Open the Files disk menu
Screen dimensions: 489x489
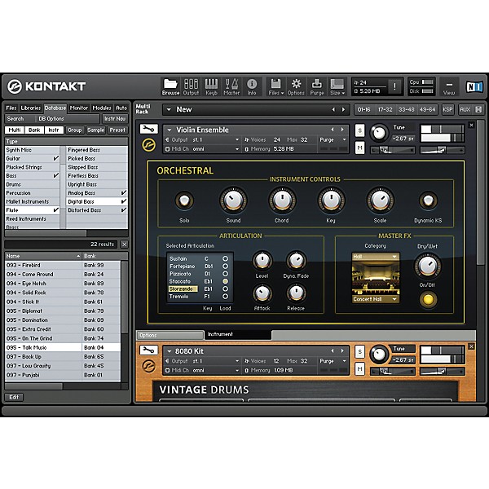click(x=276, y=86)
